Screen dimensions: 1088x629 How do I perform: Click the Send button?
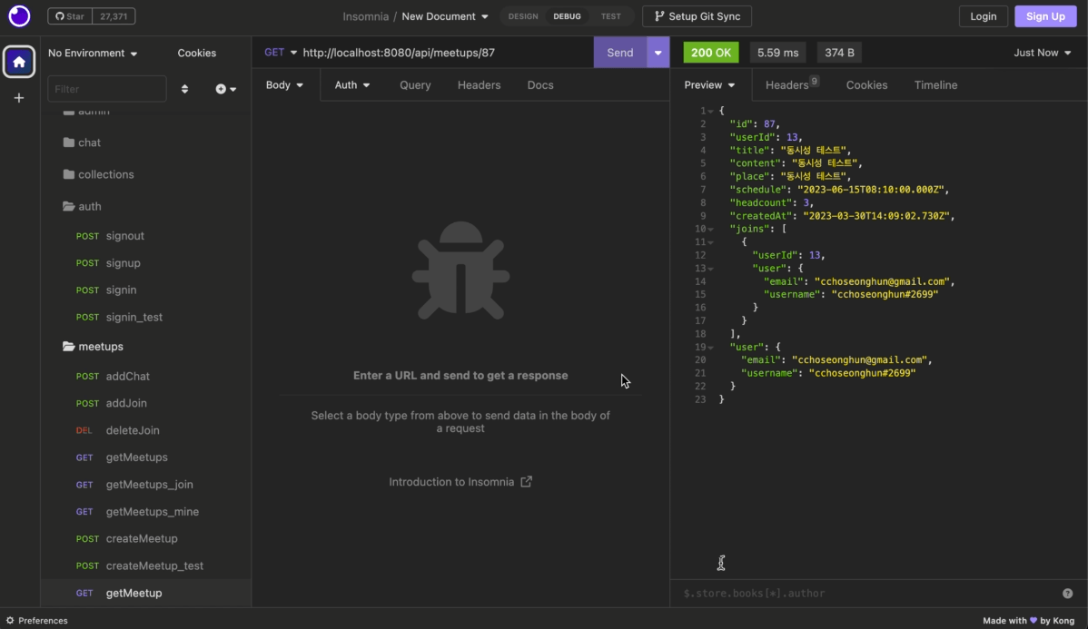(619, 52)
